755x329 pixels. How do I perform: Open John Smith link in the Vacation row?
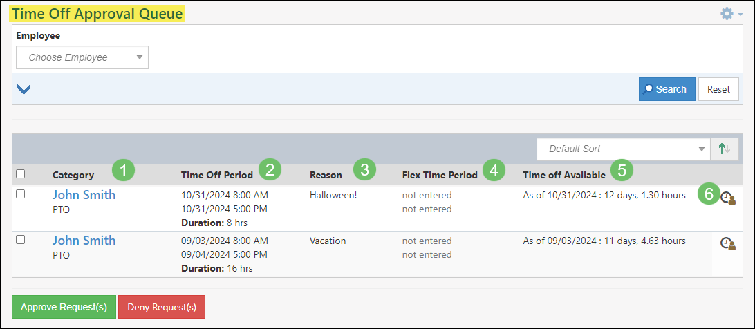(84, 240)
